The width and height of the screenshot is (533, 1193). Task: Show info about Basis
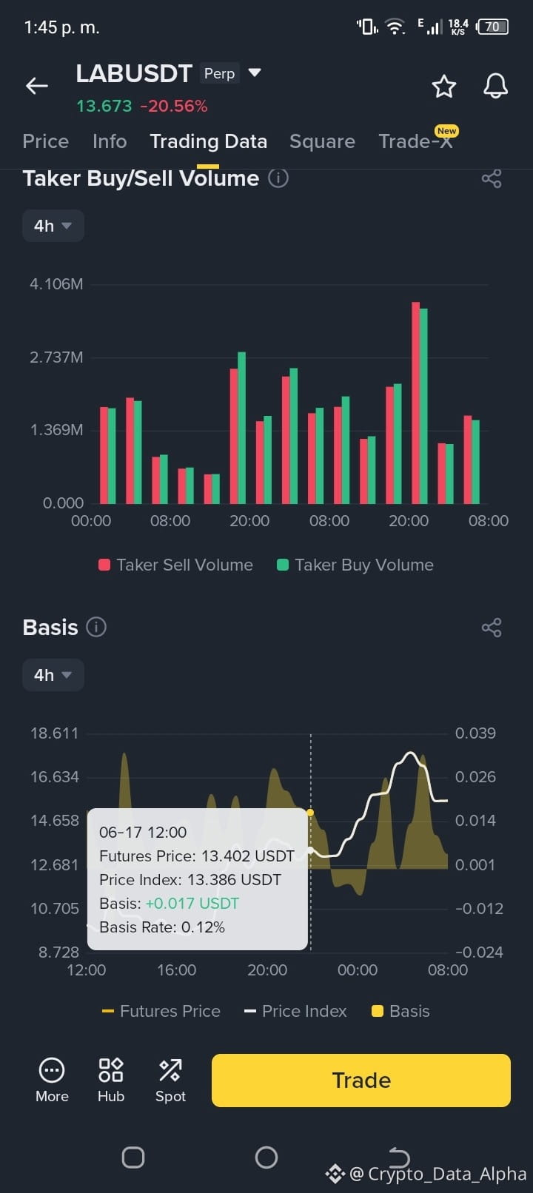[96, 628]
